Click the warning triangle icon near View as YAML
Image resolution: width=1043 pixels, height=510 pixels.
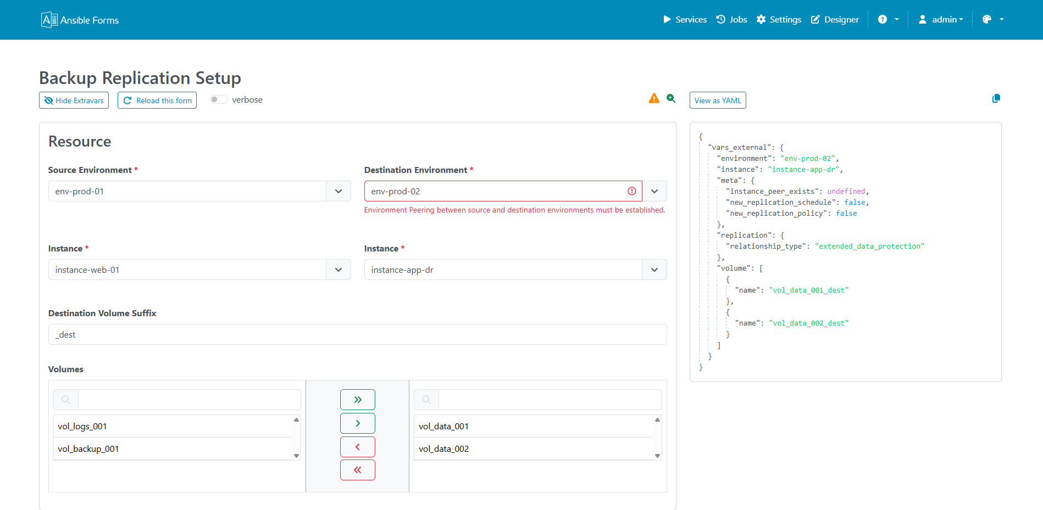[654, 98]
